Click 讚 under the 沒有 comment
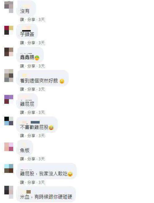Image resolution: width=154 pixels, height=203 pixels. click(22, 20)
